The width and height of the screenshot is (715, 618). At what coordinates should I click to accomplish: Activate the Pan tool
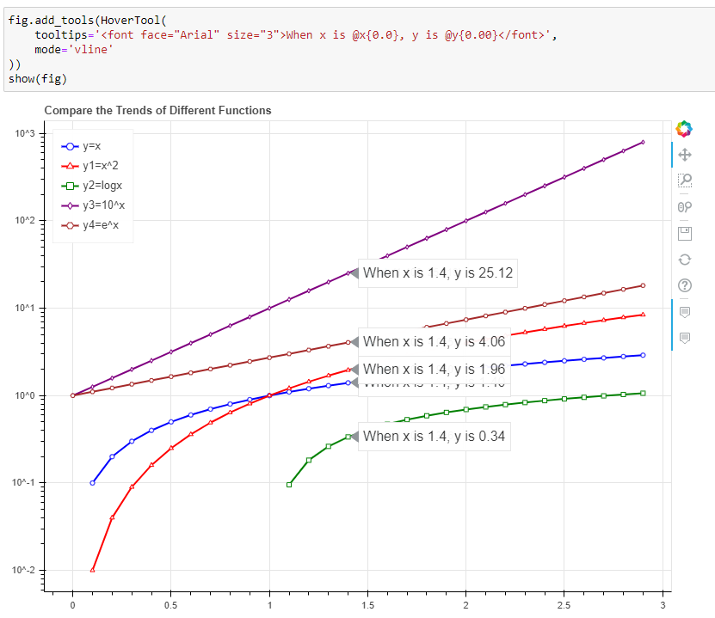684,155
